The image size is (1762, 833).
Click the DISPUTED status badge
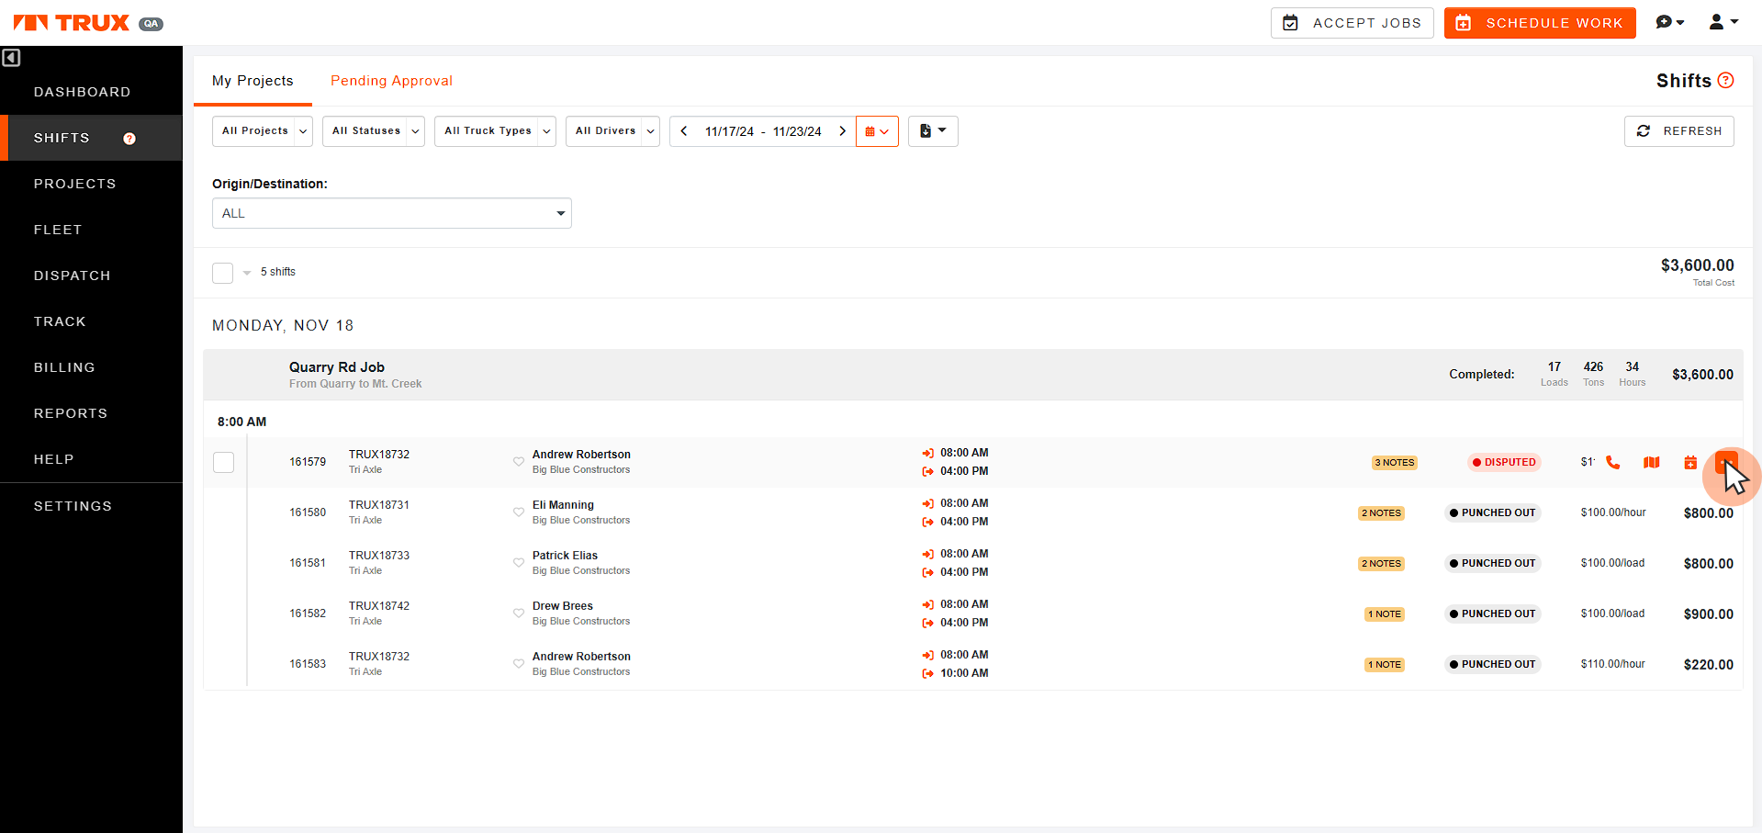[x=1504, y=463]
